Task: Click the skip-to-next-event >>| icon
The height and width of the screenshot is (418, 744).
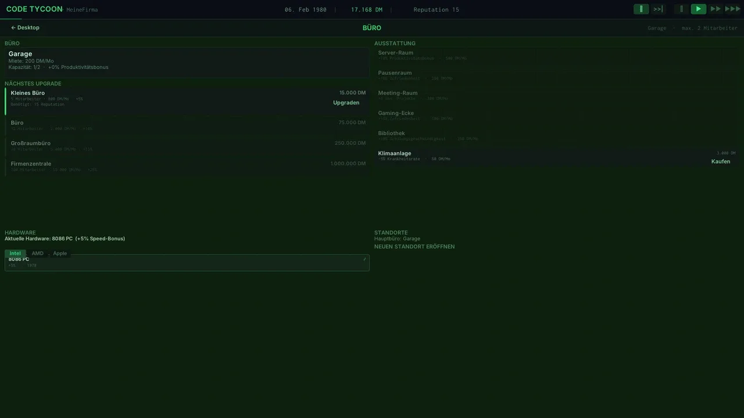Action: [658, 9]
